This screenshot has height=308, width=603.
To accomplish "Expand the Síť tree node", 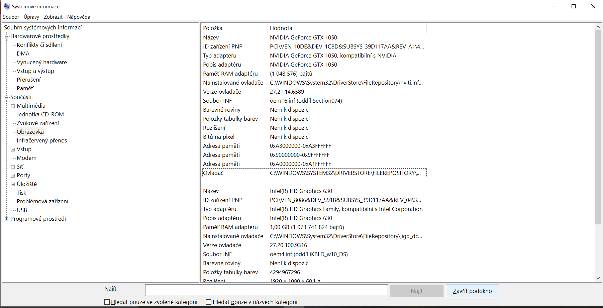I will click(13, 167).
